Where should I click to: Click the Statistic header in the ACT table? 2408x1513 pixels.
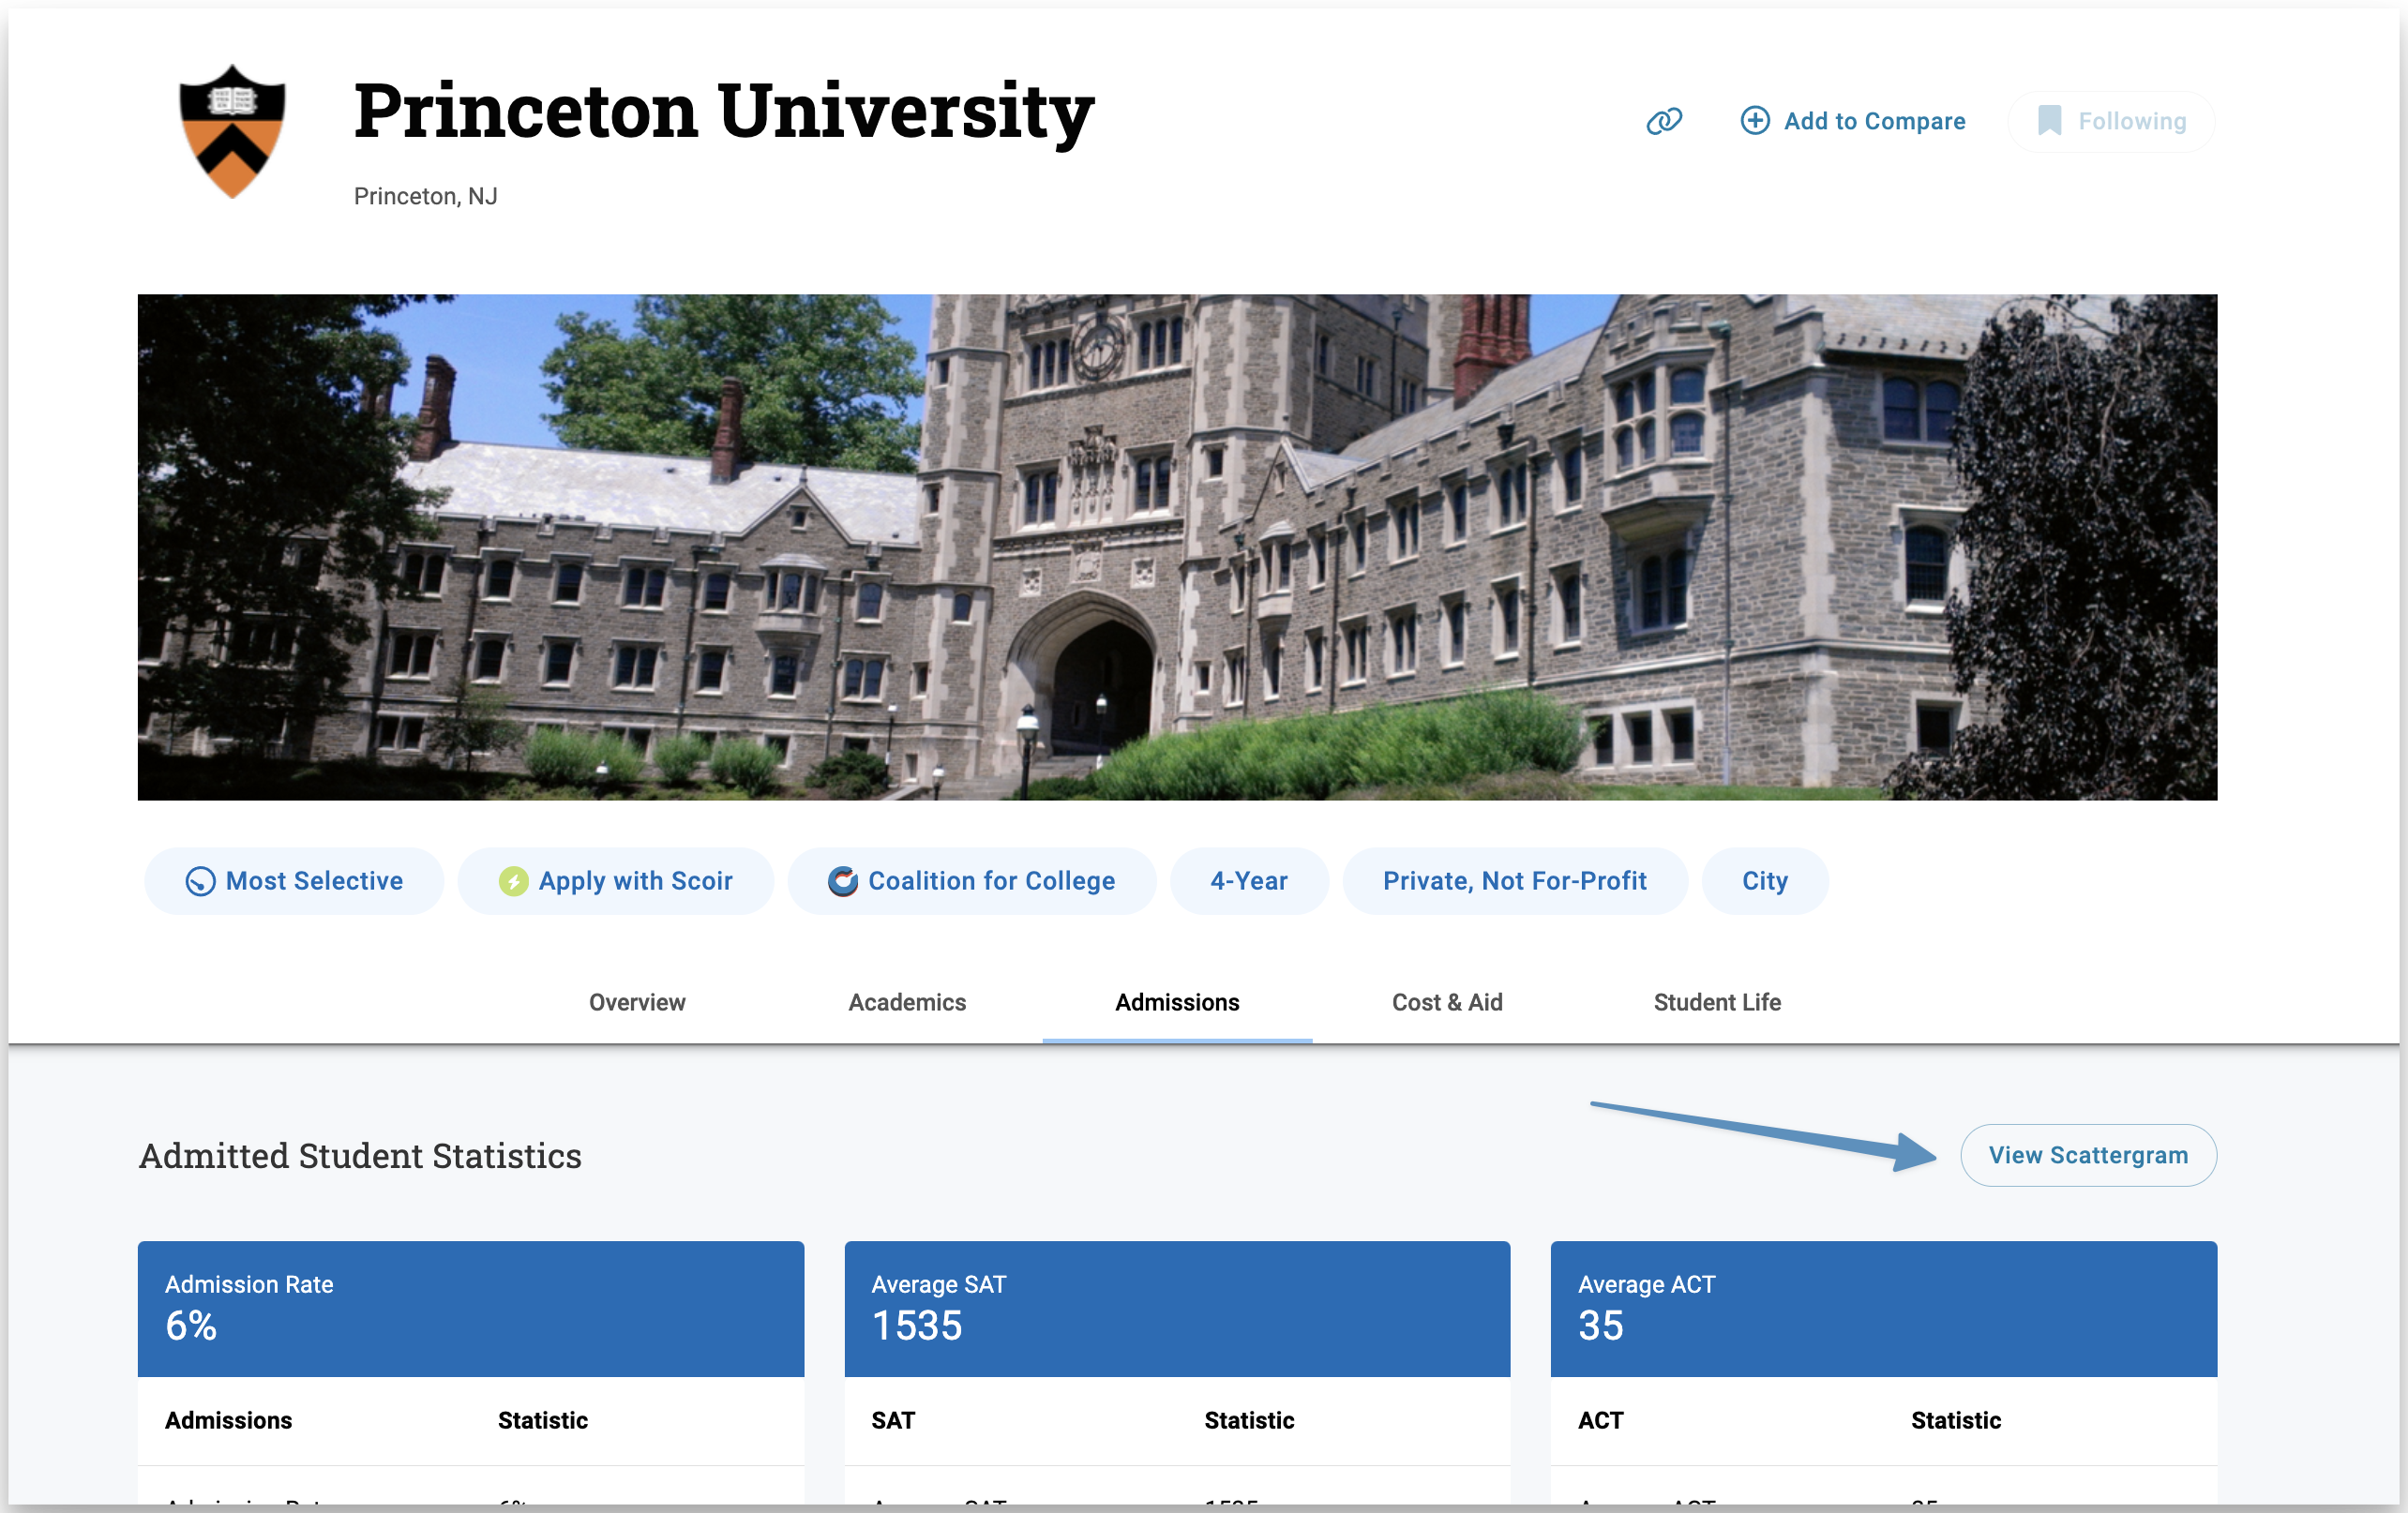(1956, 1420)
